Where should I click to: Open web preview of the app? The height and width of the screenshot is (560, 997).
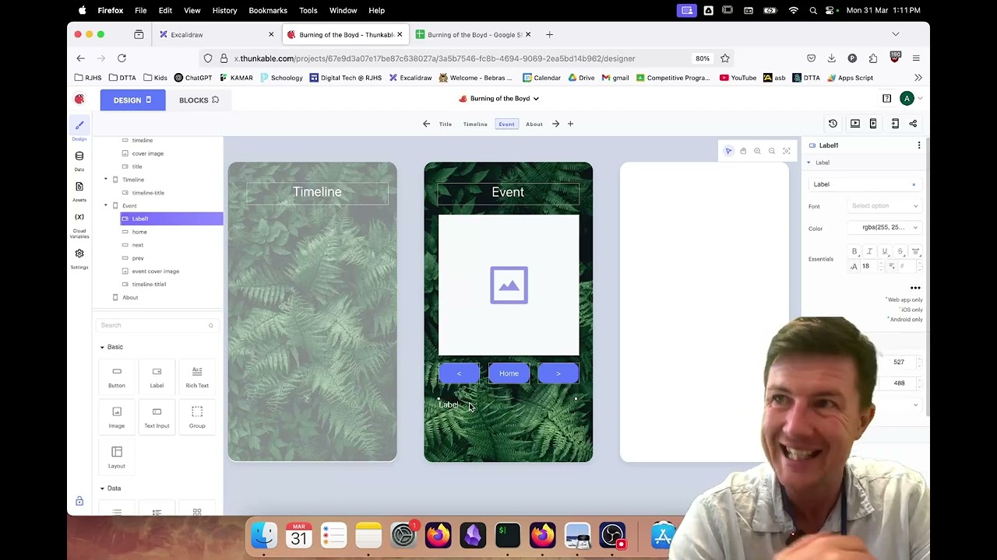[x=855, y=124]
